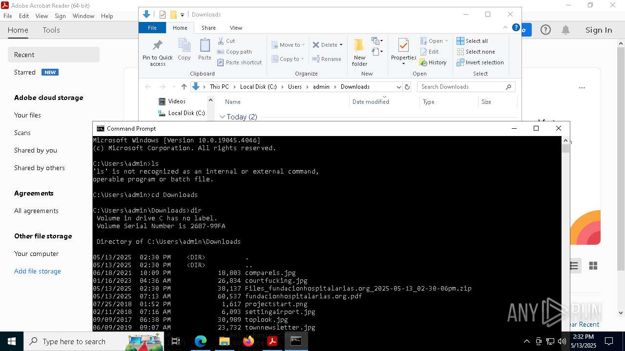Open the Windows Start menu
Image resolution: width=625 pixels, height=351 pixels.
[12, 341]
